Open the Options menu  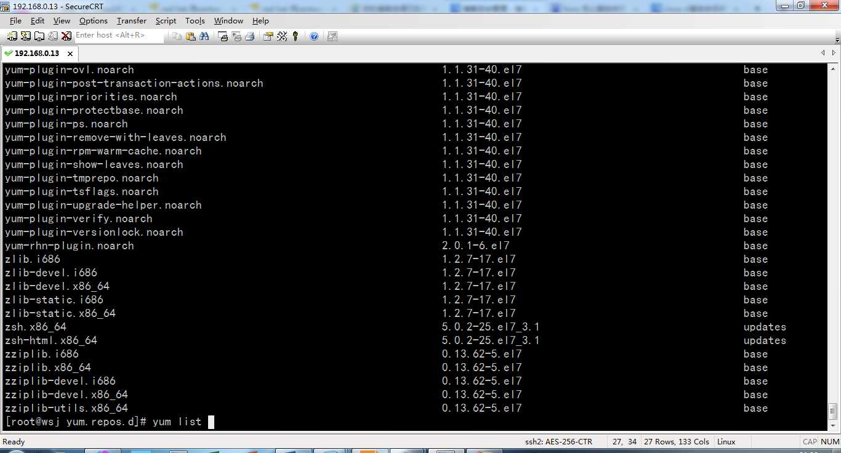pyautogui.click(x=94, y=20)
